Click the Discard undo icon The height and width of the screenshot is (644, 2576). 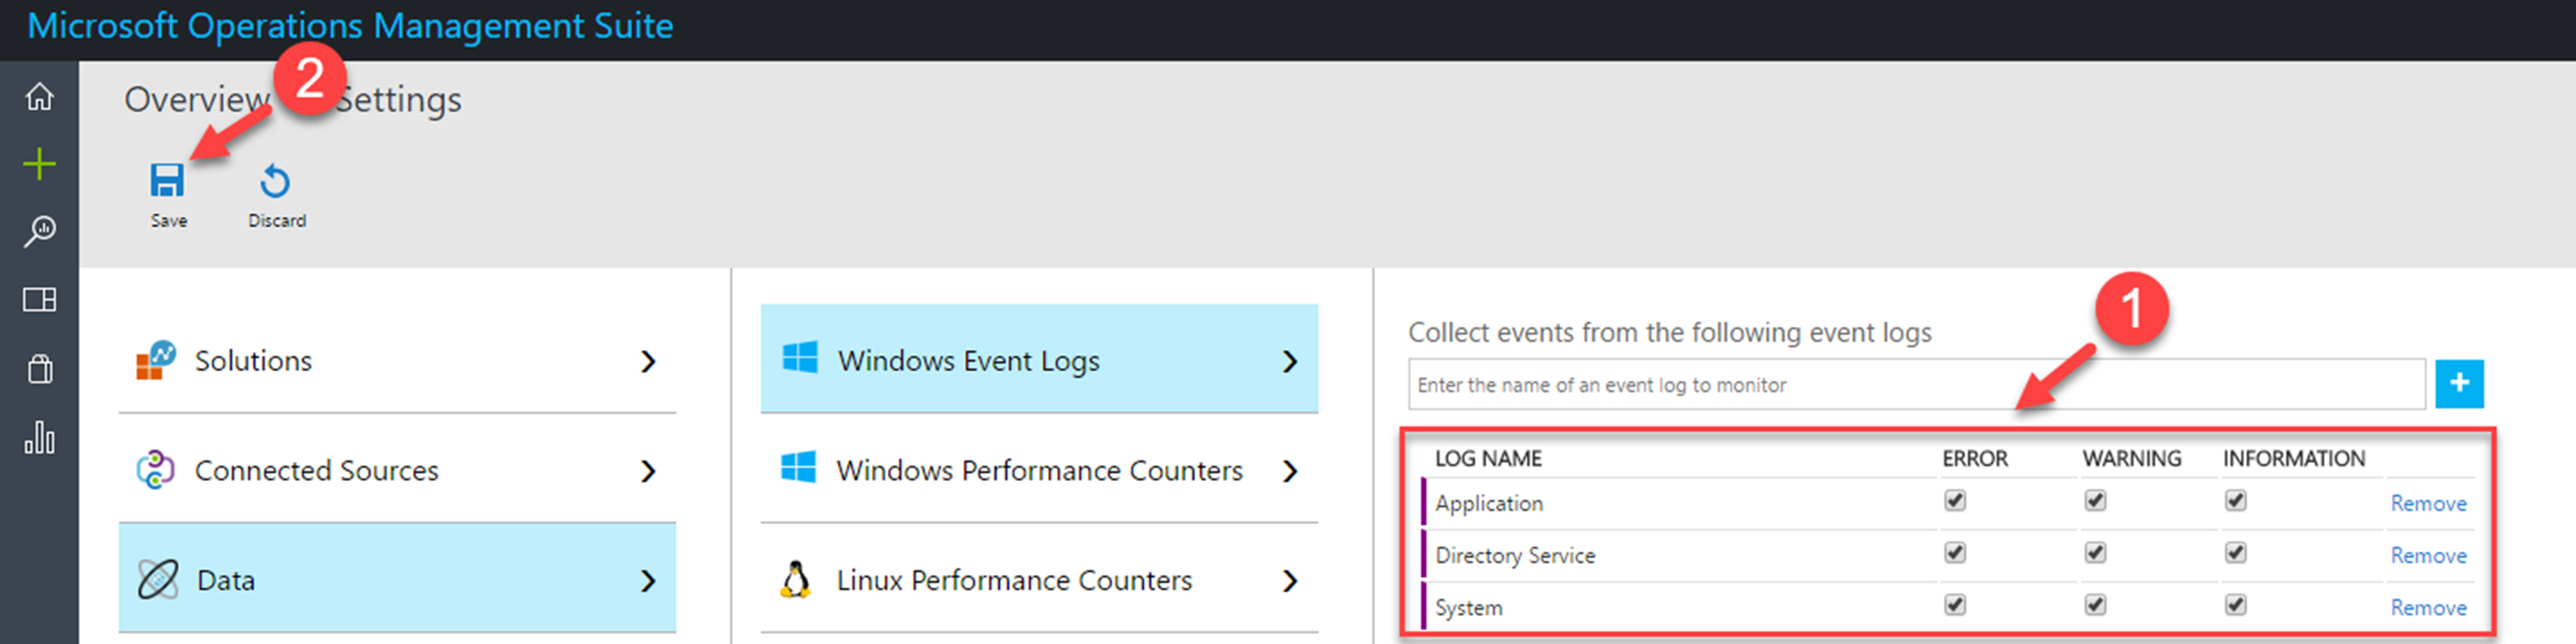tap(275, 181)
